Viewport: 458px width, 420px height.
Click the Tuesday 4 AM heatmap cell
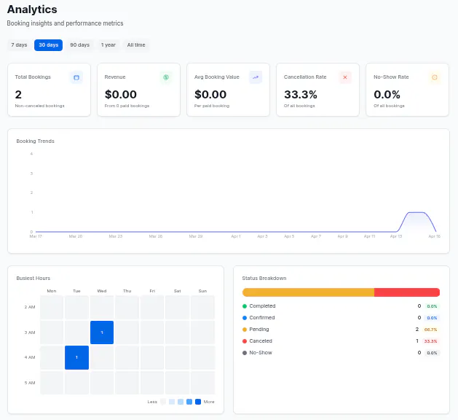(x=77, y=358)
